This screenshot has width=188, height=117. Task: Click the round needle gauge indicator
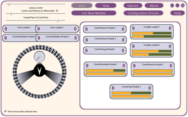(40, 56)
